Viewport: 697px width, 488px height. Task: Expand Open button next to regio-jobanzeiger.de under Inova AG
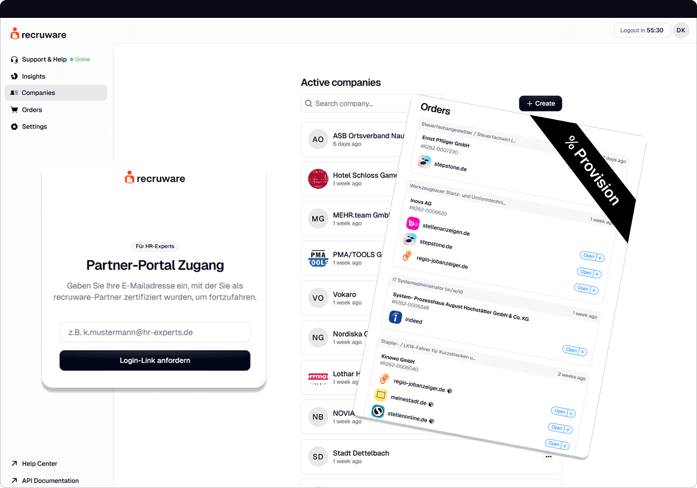(x=586, y=290)
